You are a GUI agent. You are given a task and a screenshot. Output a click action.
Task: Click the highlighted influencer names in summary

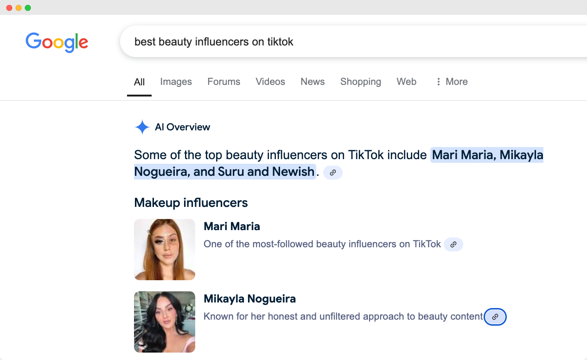[x=339, y=163]
